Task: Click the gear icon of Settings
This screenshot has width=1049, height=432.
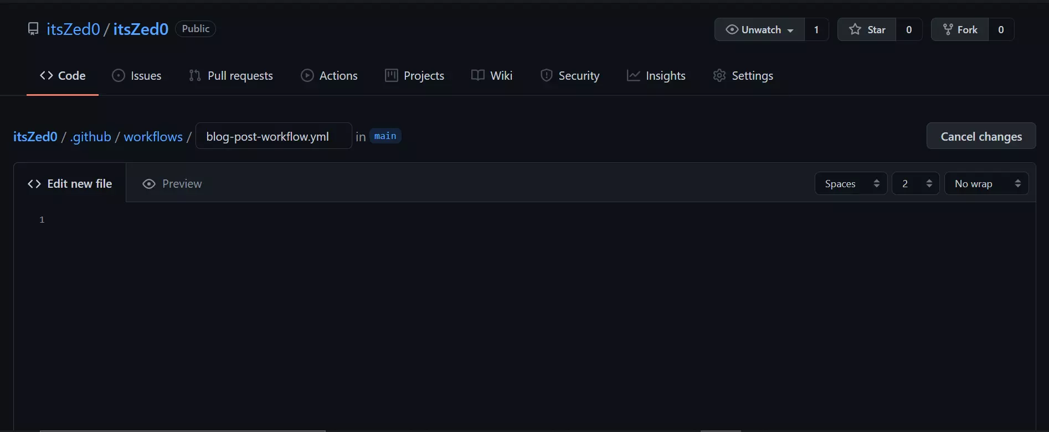Action: click(x=719, y=76)
